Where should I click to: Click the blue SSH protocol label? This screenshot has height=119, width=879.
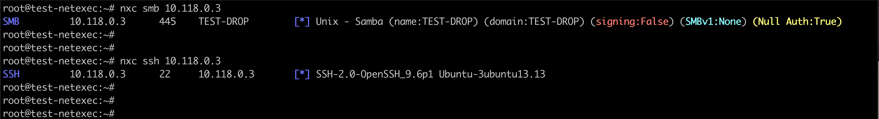pyautogui.click(x=11, y=74)
